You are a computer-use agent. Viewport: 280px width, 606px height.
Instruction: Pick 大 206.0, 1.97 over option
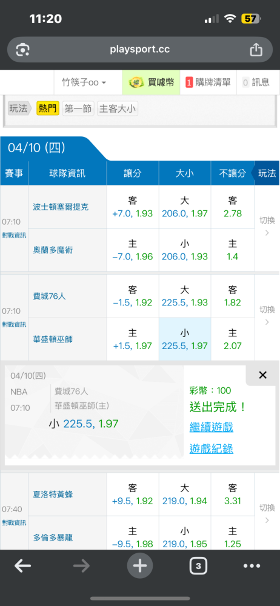tap(185, 207)
